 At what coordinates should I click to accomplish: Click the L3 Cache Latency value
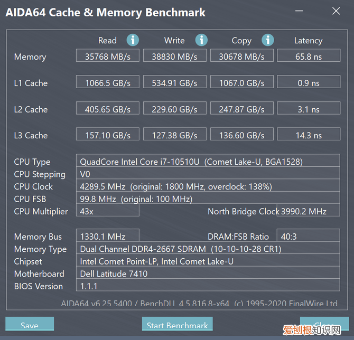click(x=308, y=135)
